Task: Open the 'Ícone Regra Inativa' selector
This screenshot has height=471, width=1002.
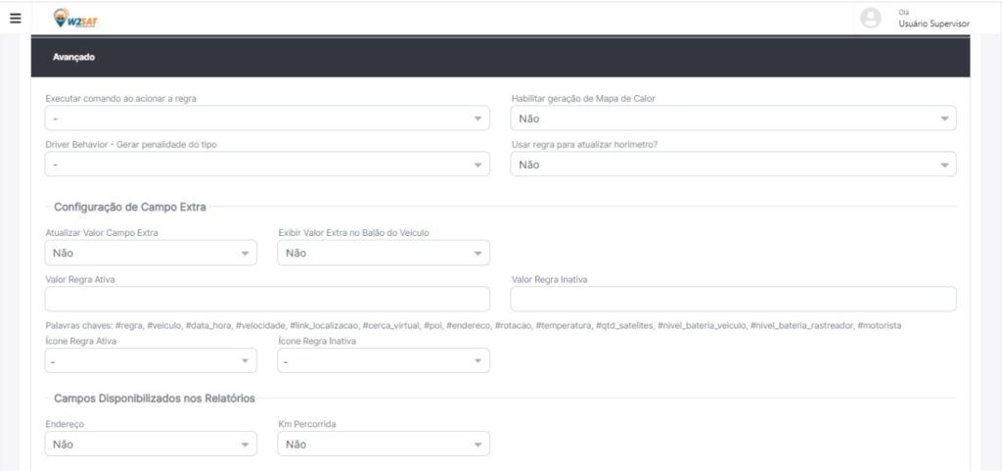Action: coord(383,361)
